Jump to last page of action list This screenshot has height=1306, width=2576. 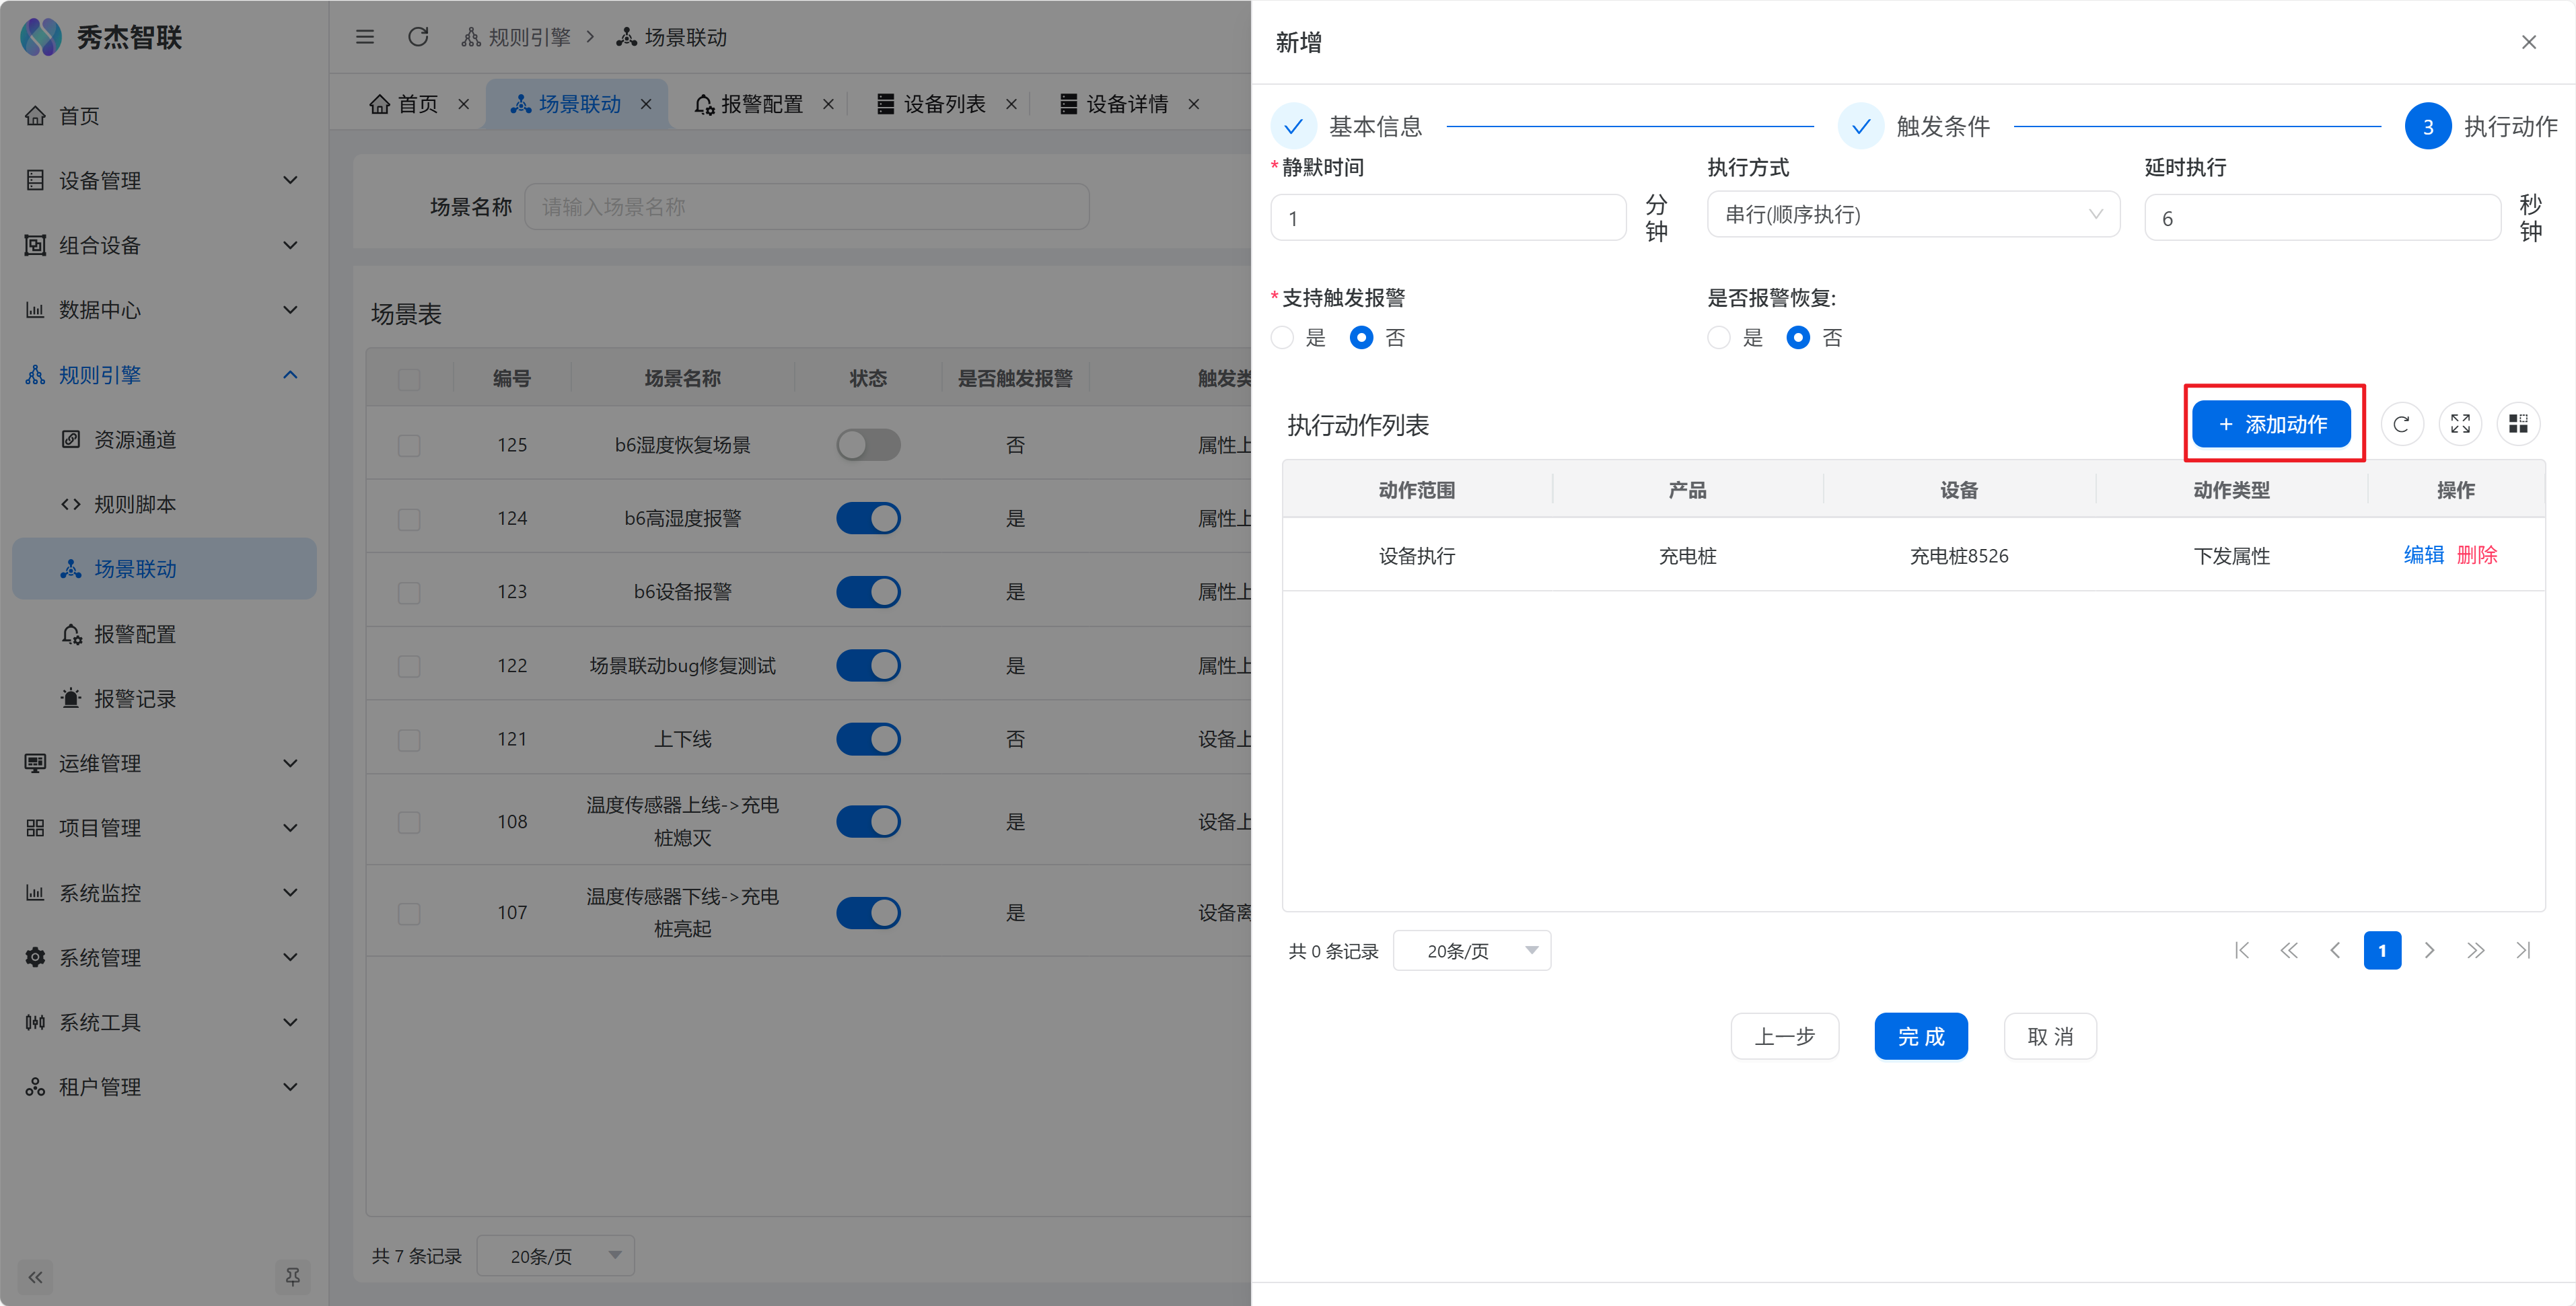pos(2523,950)
